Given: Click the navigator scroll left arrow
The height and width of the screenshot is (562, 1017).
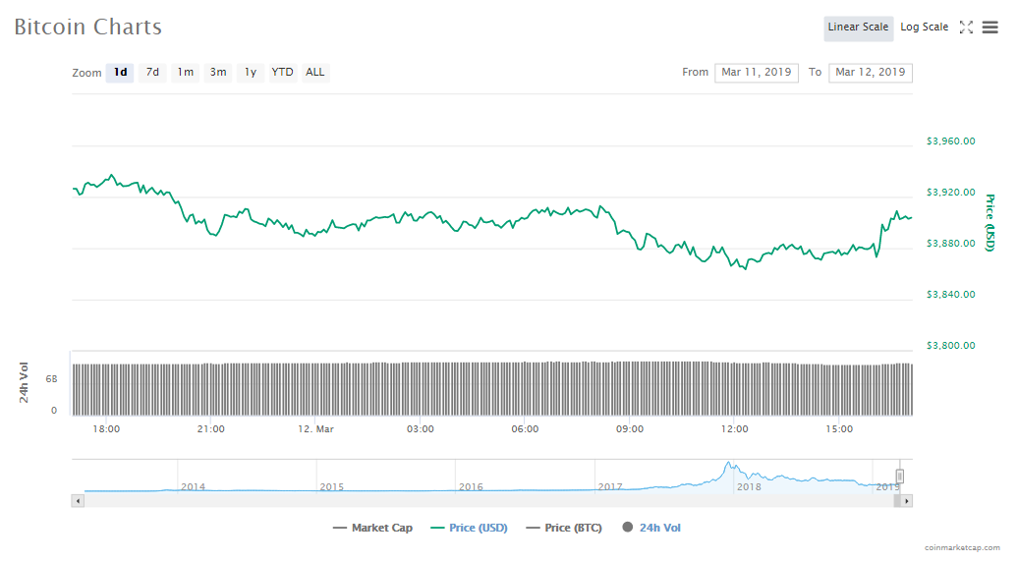Looking at the screenshot, I should [x=79, y=501].
